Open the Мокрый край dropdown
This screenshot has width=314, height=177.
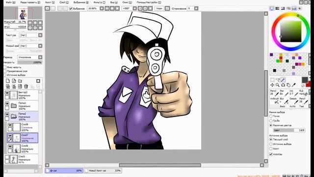(x=40, y=46)
